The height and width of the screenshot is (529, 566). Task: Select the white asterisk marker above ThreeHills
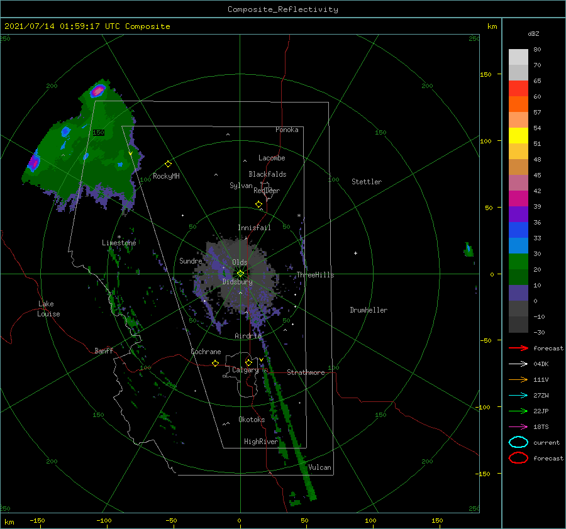click(299, 216)
